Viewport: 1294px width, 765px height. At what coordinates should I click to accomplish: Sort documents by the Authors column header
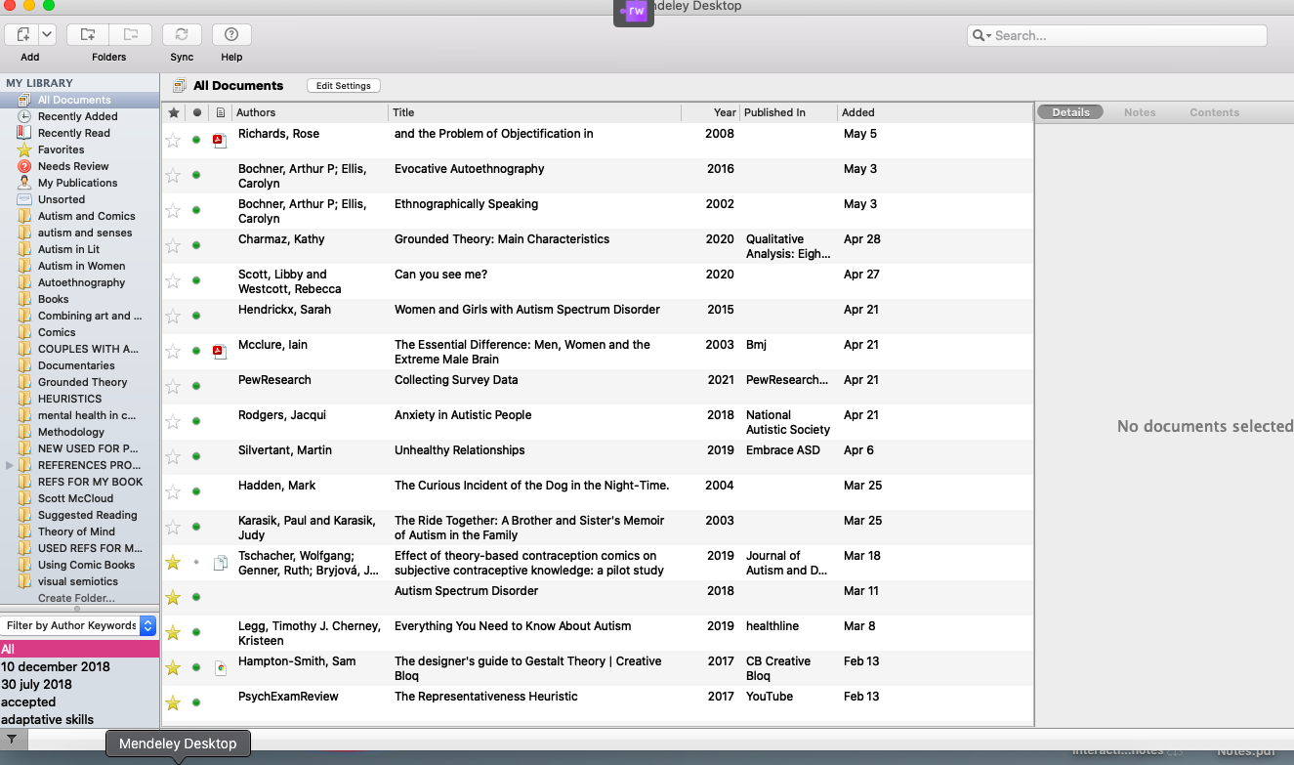310,112
